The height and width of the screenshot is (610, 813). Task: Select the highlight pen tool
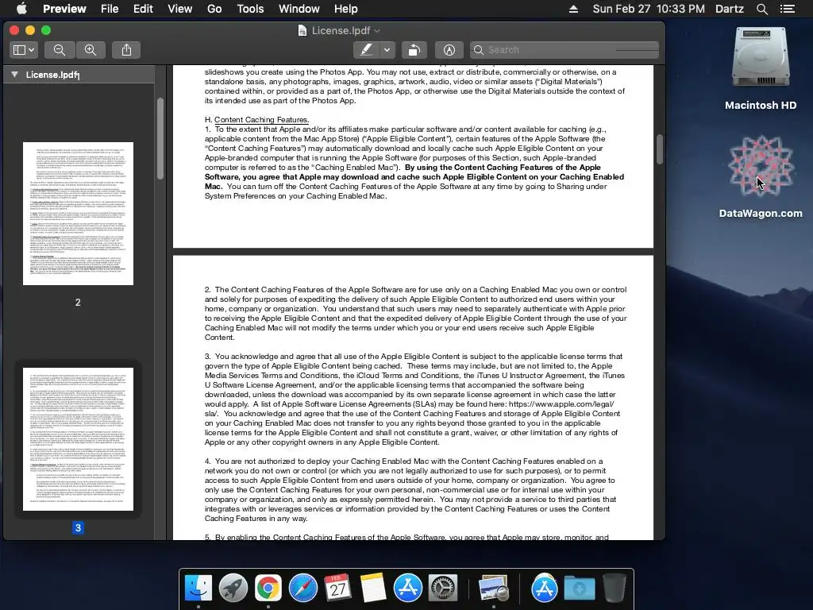coord(366,50)
